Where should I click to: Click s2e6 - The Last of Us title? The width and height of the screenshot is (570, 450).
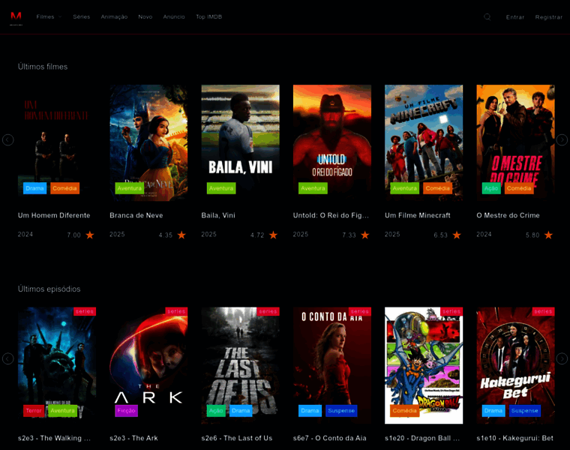pos(237,438)
